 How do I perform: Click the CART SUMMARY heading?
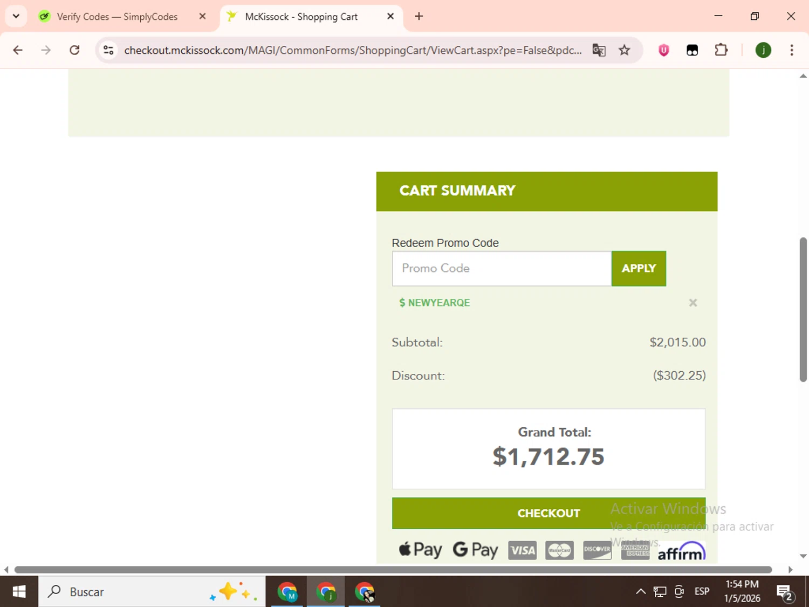pos(457,190)
